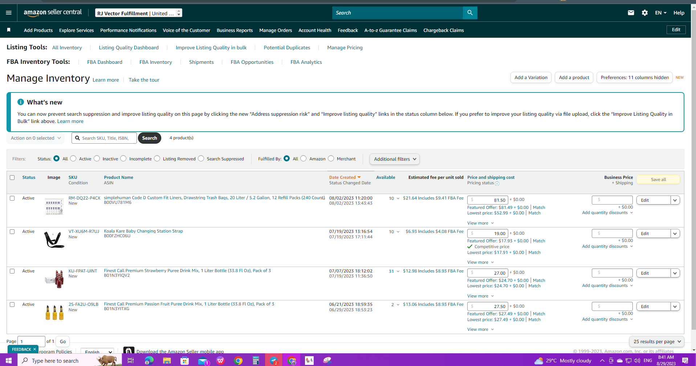
Task: Click the search magnifier button in header
Action: click(x=470, y=13)
